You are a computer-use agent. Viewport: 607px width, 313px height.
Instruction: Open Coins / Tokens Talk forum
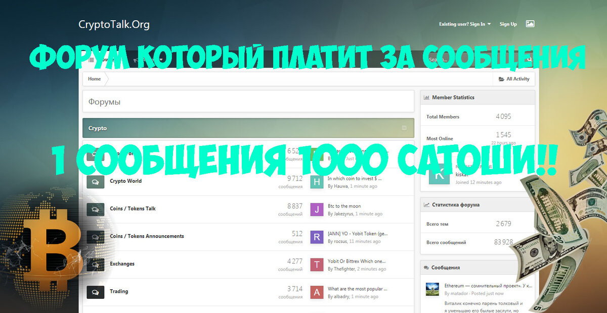coord(133,208)
